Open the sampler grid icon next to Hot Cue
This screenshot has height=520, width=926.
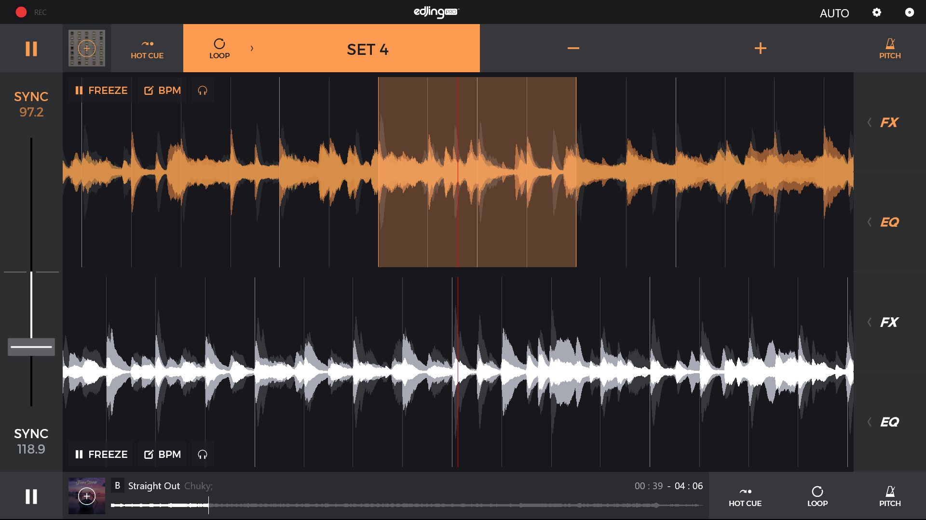tap(86, 48)
